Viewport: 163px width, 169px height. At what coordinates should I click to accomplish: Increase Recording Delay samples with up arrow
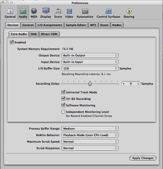[x=138, y=84]
